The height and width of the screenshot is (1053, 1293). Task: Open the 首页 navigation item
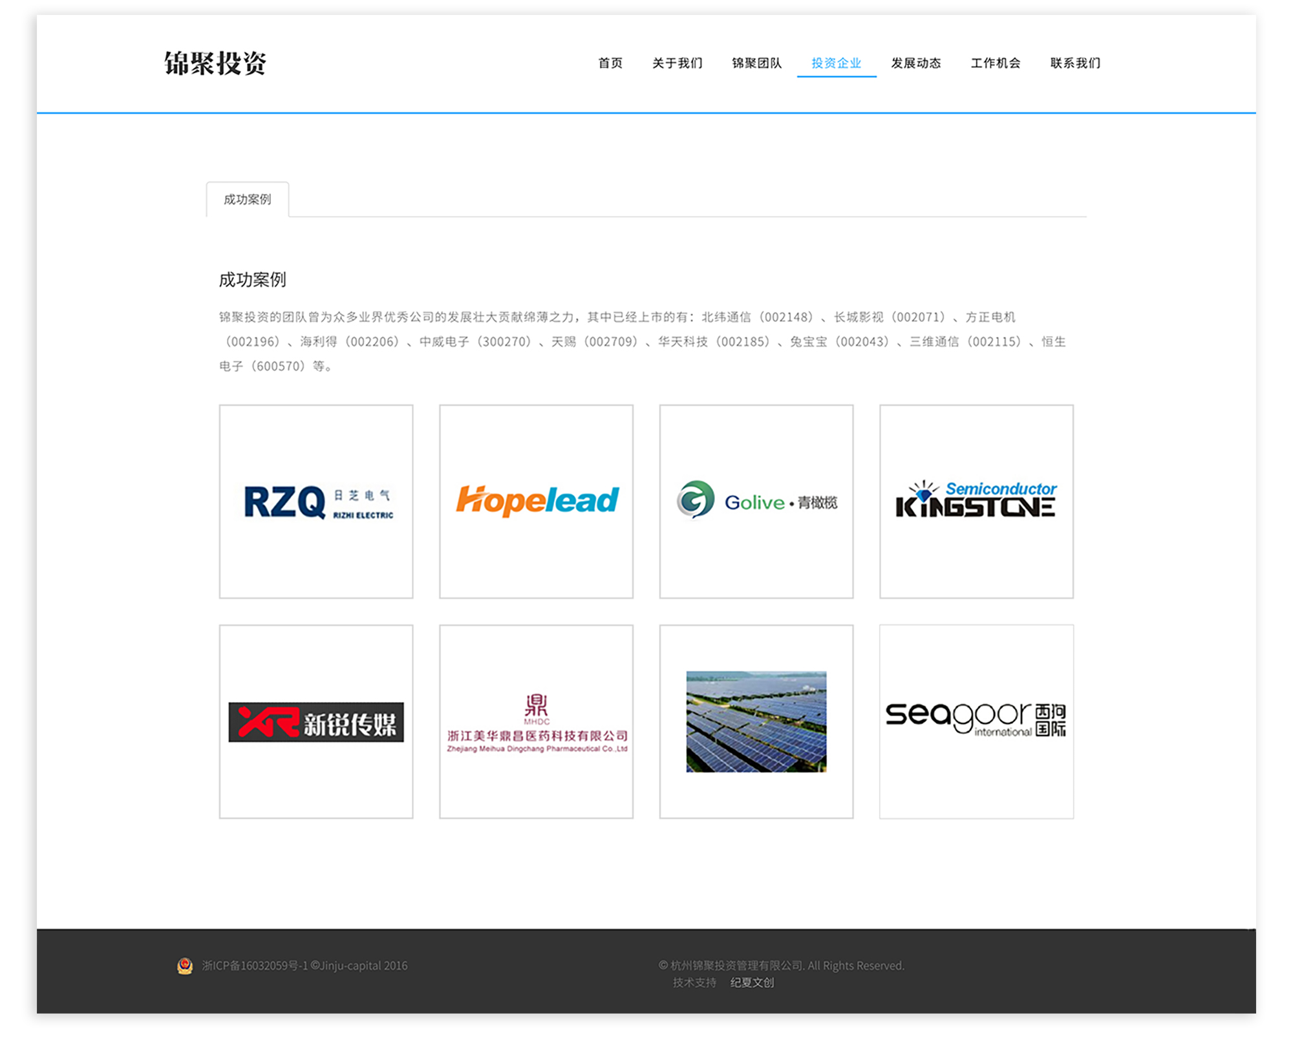610,63
